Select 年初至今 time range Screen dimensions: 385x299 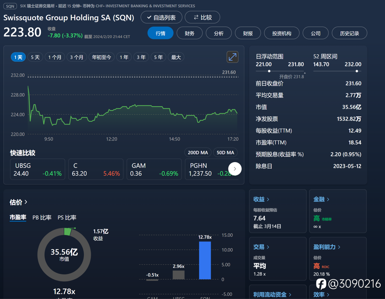pos(102,57)
